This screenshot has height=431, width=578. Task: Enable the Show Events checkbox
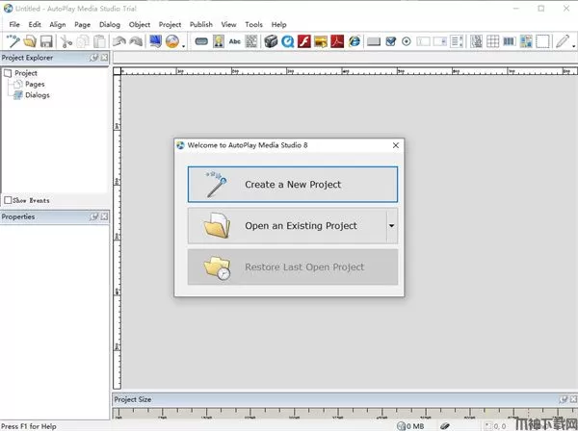click(x=9, y=200)
